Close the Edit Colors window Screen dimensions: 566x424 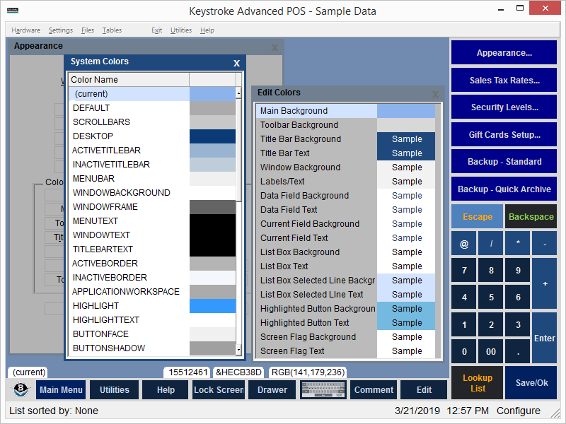(435, 93)
